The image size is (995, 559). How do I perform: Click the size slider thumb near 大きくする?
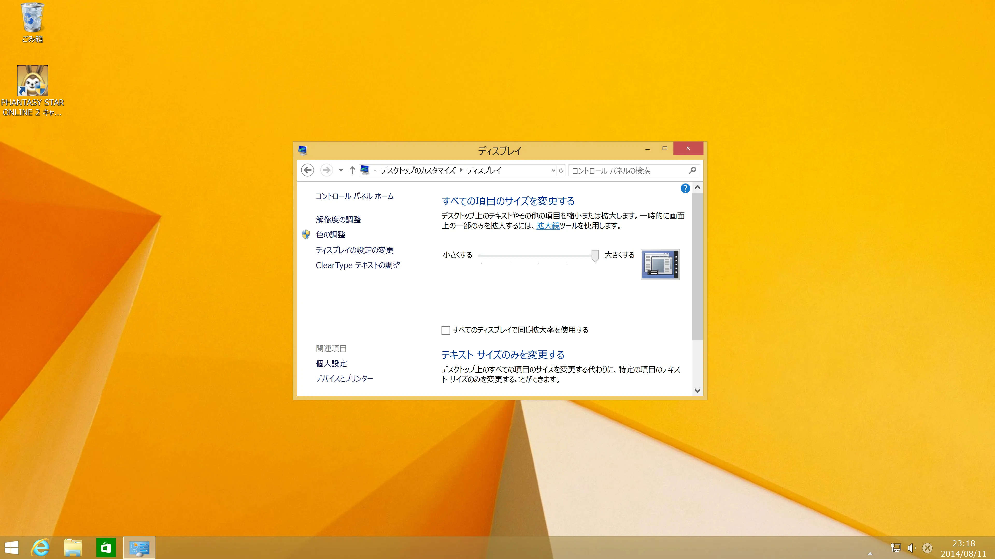pos(595,256)
